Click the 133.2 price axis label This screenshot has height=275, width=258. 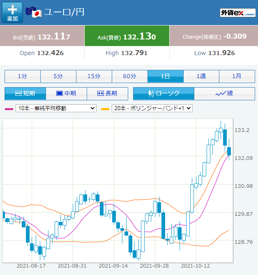(x=242, y=130)
